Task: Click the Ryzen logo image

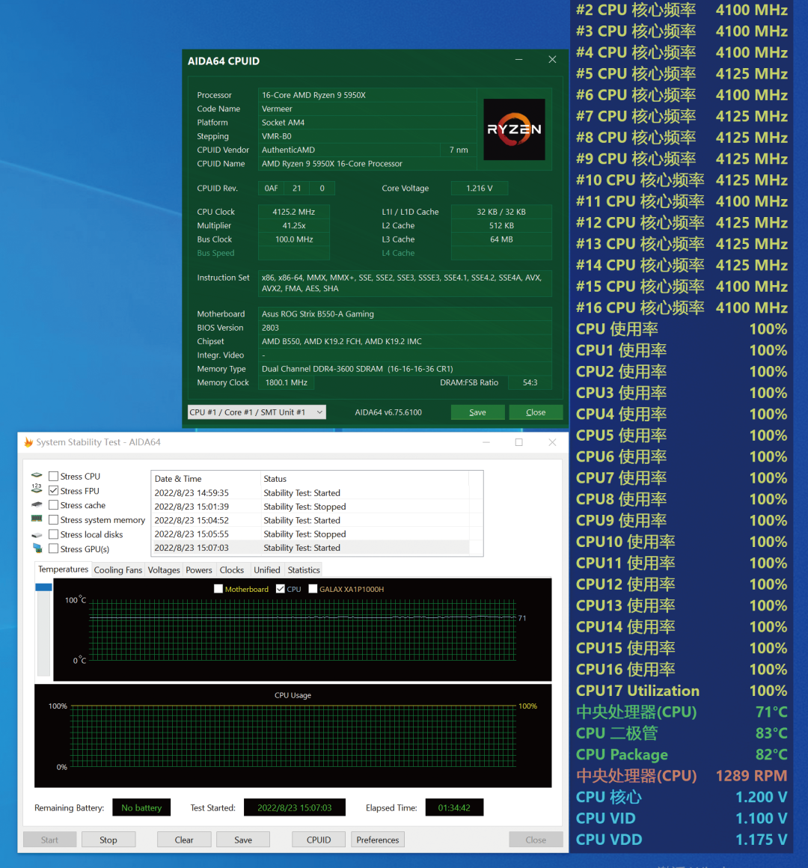Action: [514, 129]
